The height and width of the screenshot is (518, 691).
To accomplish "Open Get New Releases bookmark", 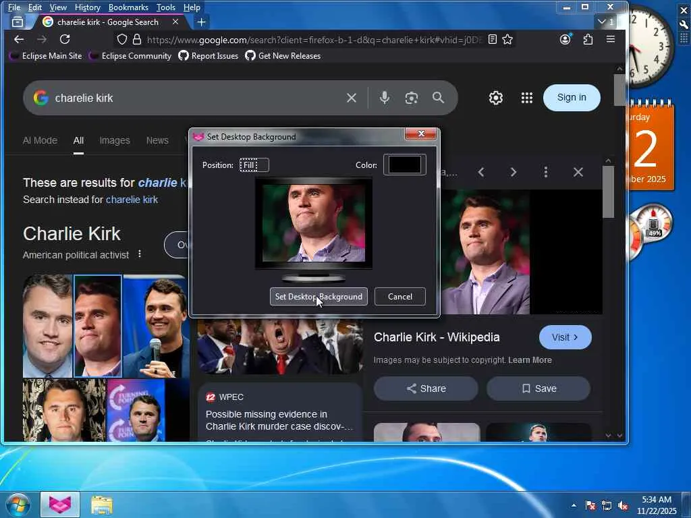I will [x=283, y=56].
